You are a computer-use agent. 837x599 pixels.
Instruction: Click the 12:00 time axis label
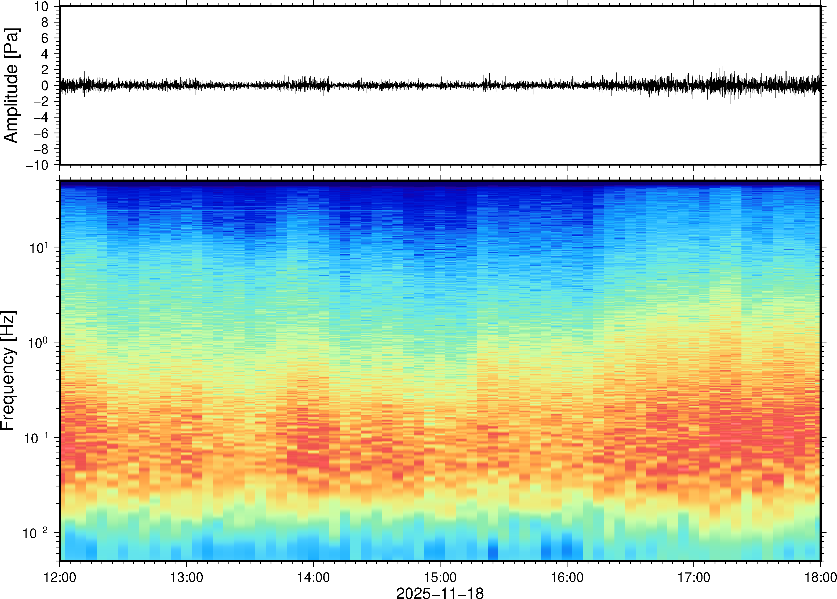[60, 577]
